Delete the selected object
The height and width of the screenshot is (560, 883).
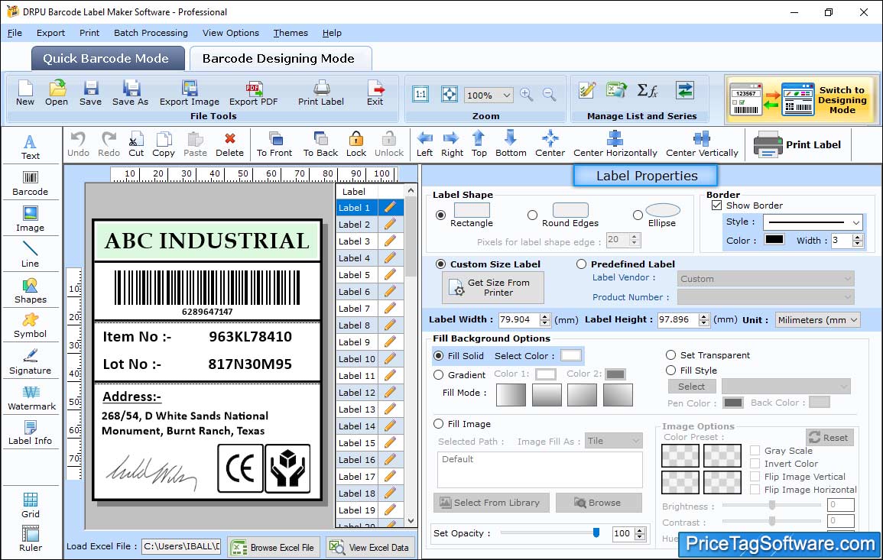230,144
